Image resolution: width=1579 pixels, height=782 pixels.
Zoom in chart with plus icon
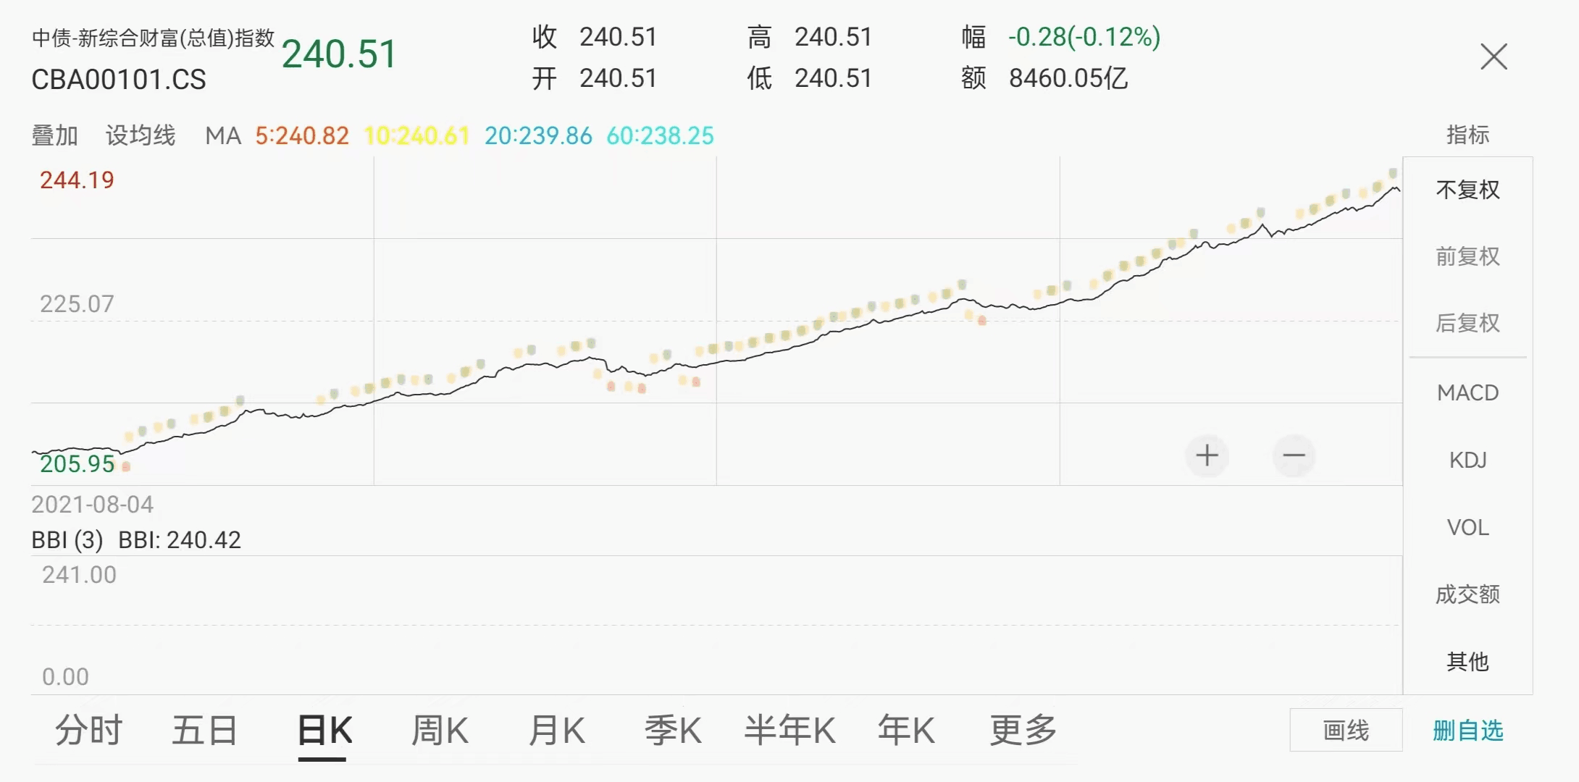1207,455
